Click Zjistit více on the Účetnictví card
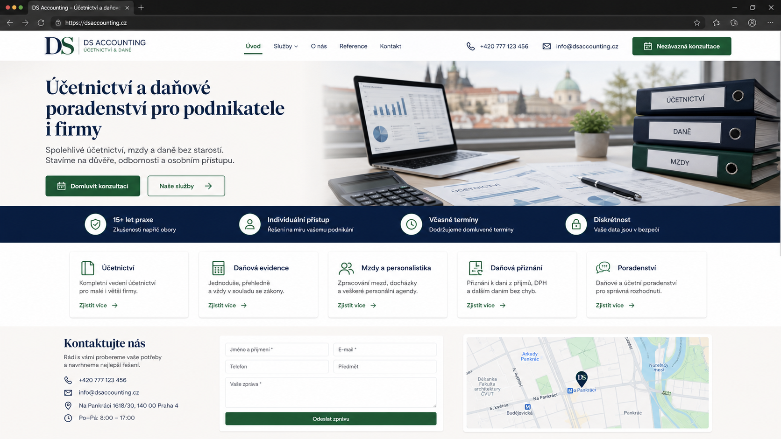The image size is (781, 439). tap(98, 305)
